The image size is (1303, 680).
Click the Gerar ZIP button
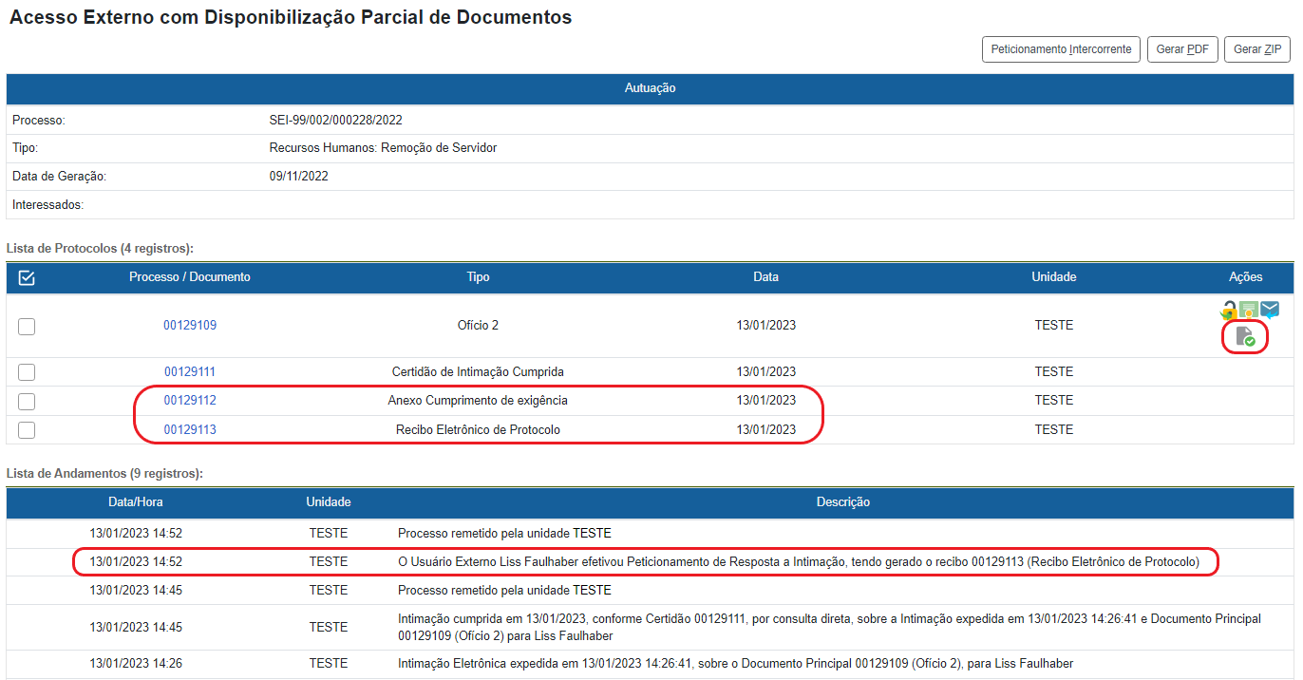coord(1257,49)
